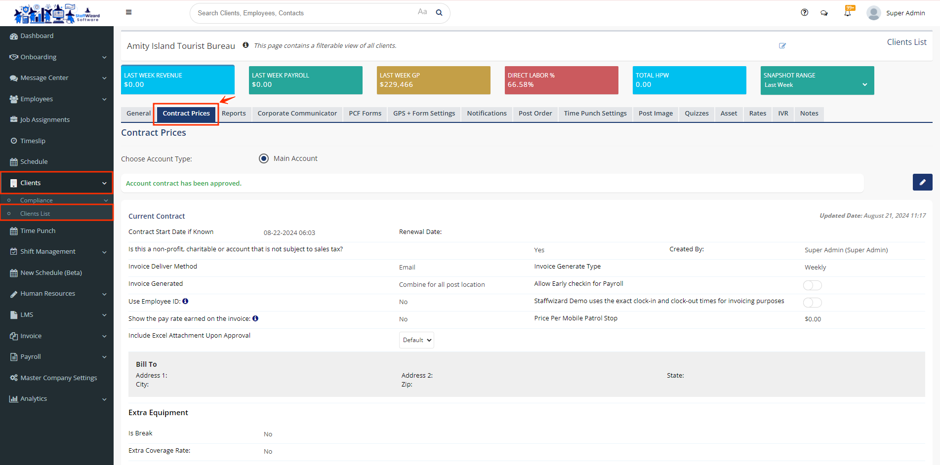This screenshot has width=940, height=465.
Task: Toggle Allow Early checkin for Payroll
Action: tap(812, 285)
